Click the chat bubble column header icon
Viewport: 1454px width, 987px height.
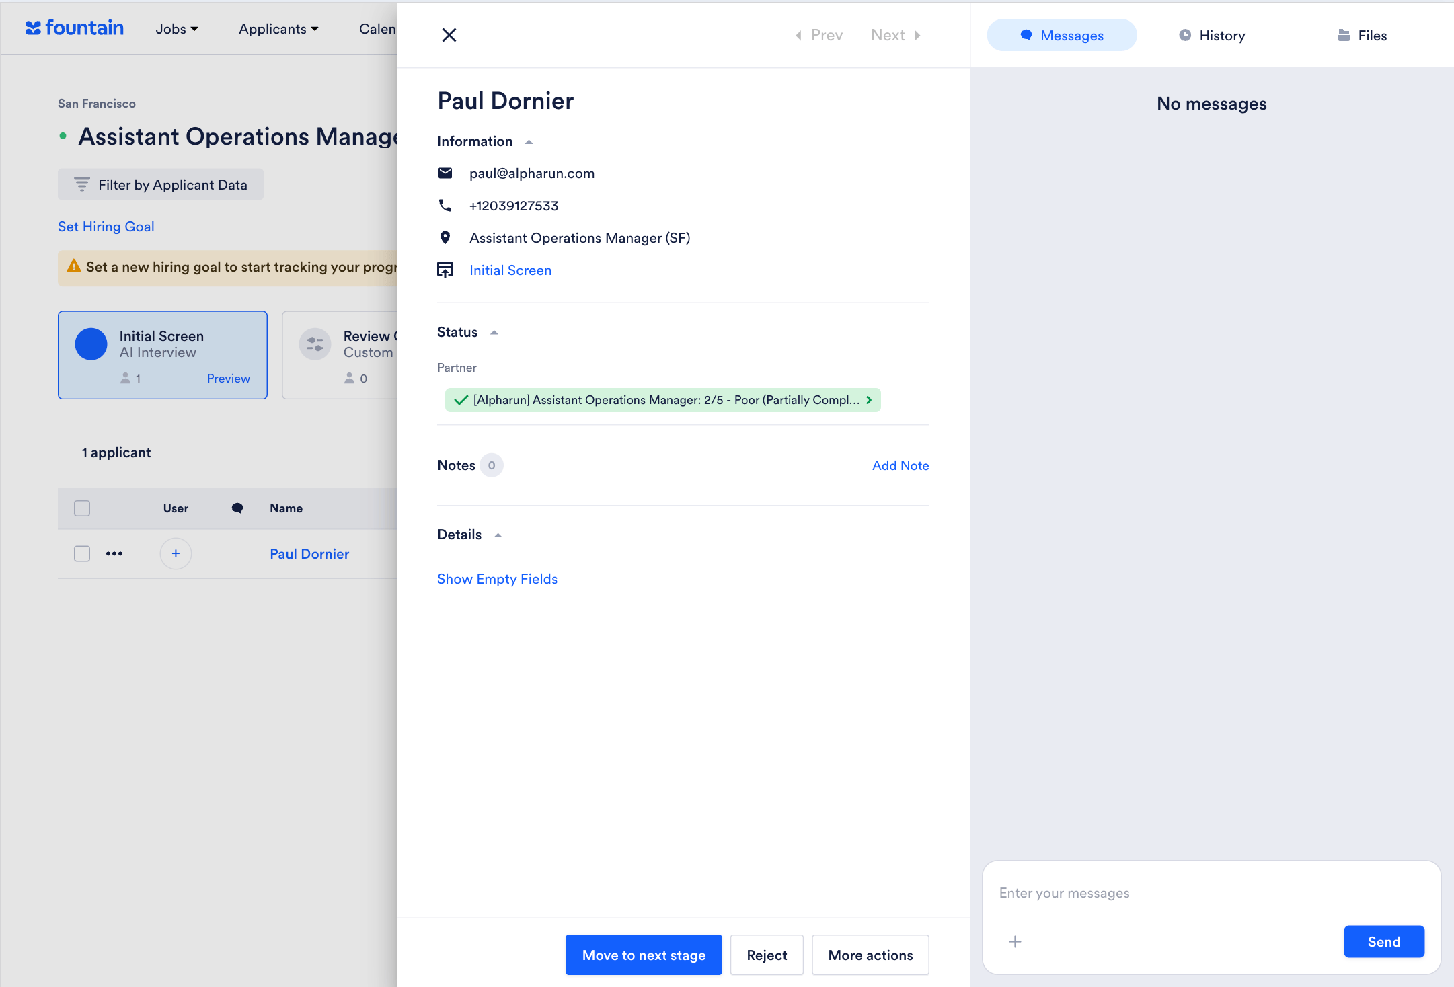click(x=237, y=508)
